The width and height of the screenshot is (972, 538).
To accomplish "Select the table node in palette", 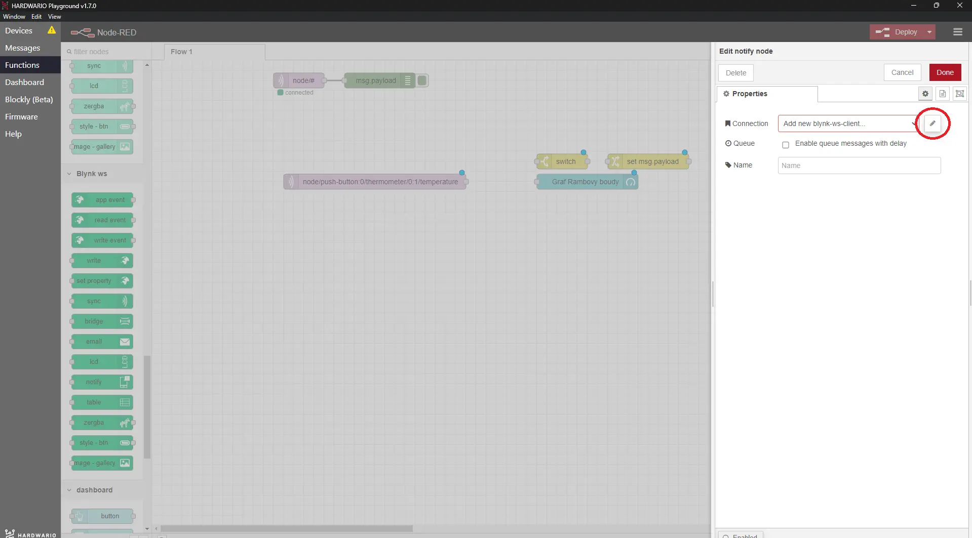I will pyautogui.click(x=102, y=402).
